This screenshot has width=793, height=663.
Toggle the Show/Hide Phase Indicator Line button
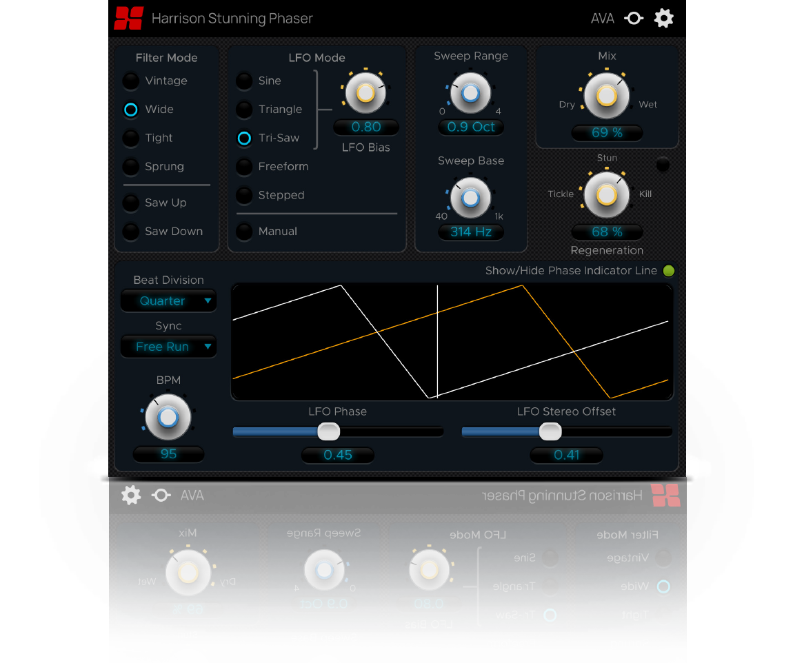pos(668,271)
